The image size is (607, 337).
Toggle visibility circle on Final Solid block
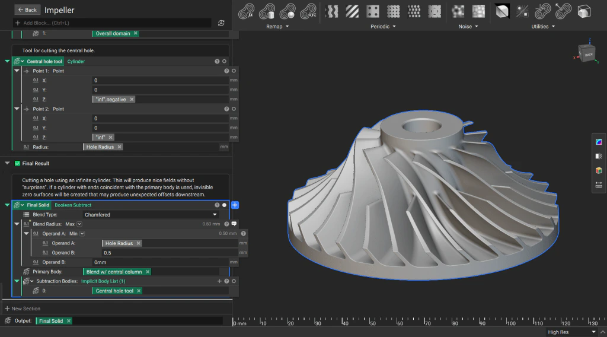225,205
